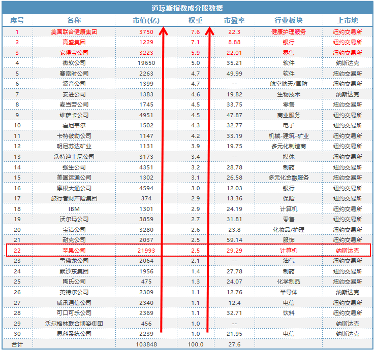Select the 沃尔玛公司 name cell
The height and width of the screenshot is (351, 375).
[x=74, y=219]
